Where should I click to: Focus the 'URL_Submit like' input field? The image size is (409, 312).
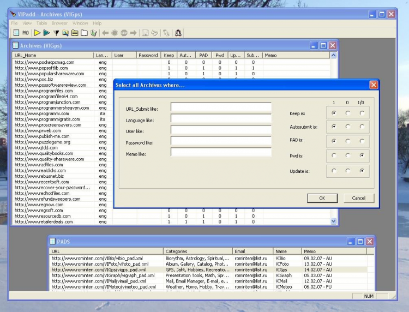[221, 107]
